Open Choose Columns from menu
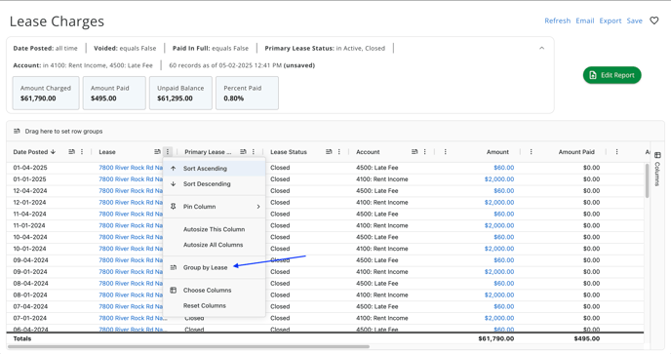The width and height of the screenshot is (671, 354). point(214,290)
